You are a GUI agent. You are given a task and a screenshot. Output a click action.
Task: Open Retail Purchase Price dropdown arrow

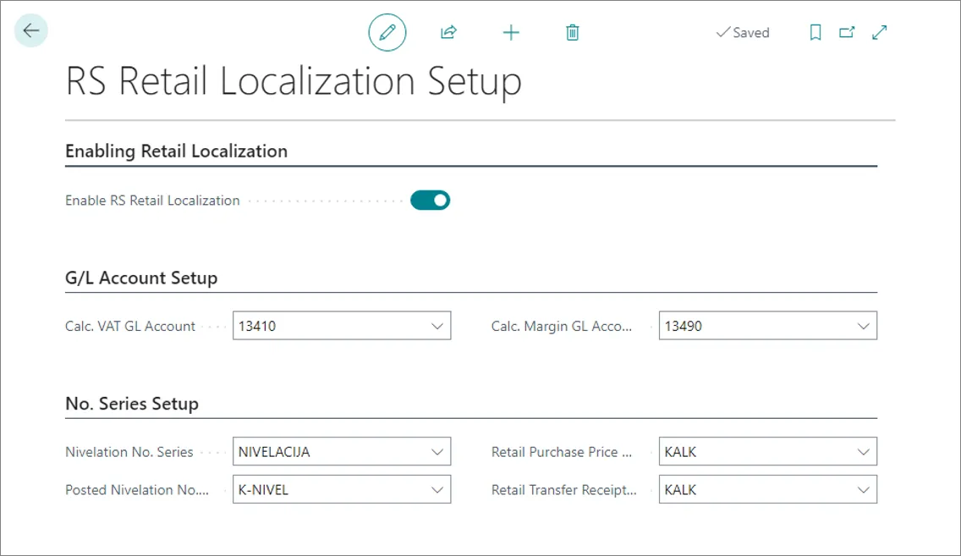pyautogui.click(x=863, y=452)
